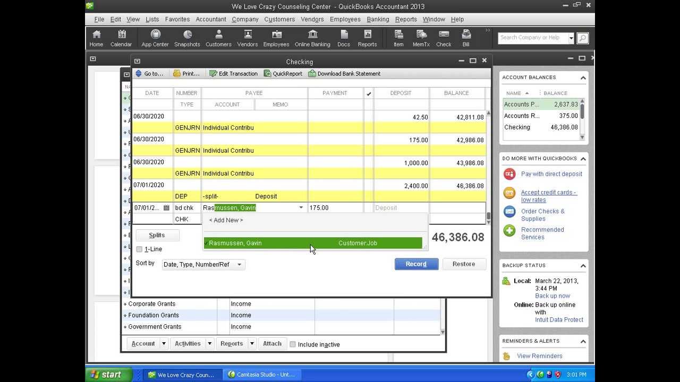Open Intuit Data Protect link
Image resolution: width=680 pixels, height=382 pixels.
[x=559, y=320]
